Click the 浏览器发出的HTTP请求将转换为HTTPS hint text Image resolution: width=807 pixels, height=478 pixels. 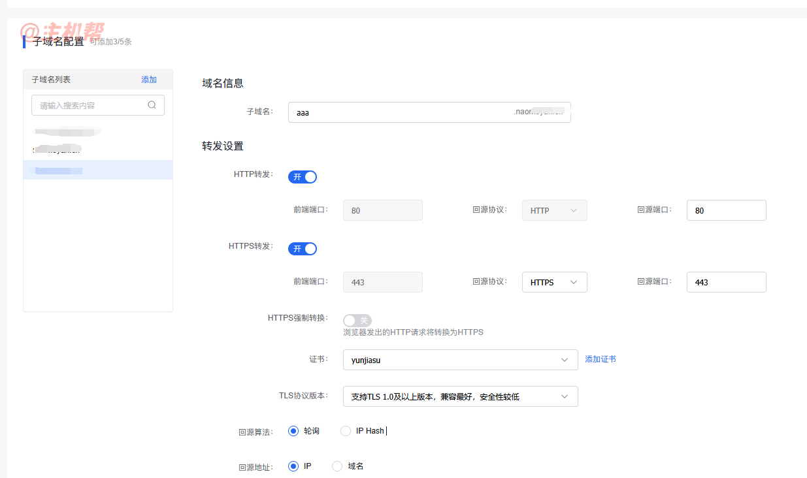pos(413,332)
